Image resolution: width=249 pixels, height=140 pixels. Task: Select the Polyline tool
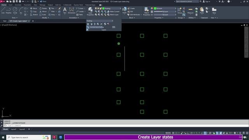point(9,10)
